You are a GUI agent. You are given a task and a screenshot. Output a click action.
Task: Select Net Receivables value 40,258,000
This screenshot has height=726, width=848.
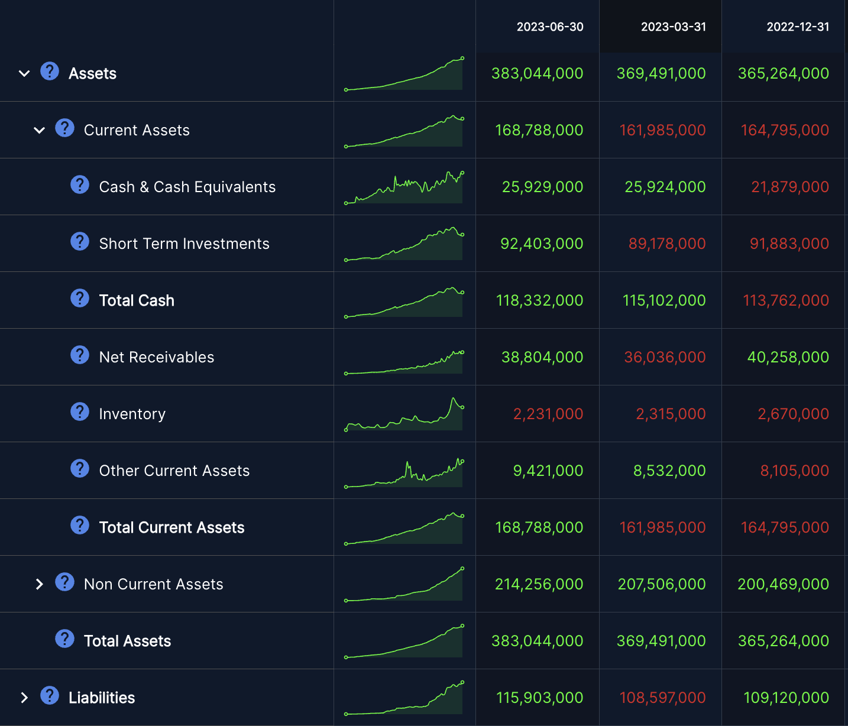(788, 357)
